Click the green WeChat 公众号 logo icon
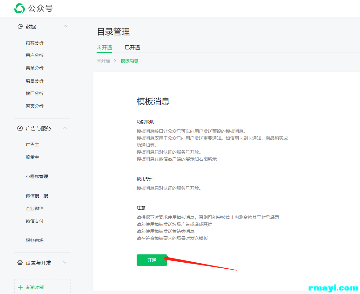The height and width of the screenshot is (294, 360). [x=19, y=8]
